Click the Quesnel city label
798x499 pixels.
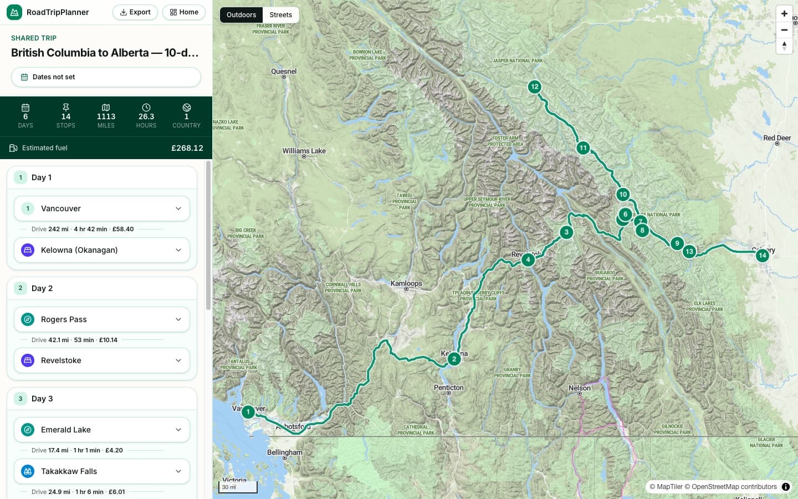pos(284,72)
